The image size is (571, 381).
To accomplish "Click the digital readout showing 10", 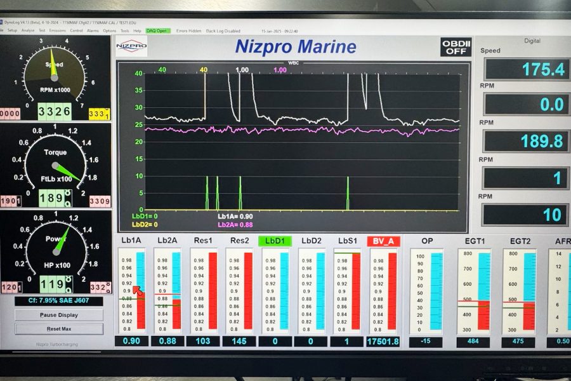I will (x=525, y=215).
